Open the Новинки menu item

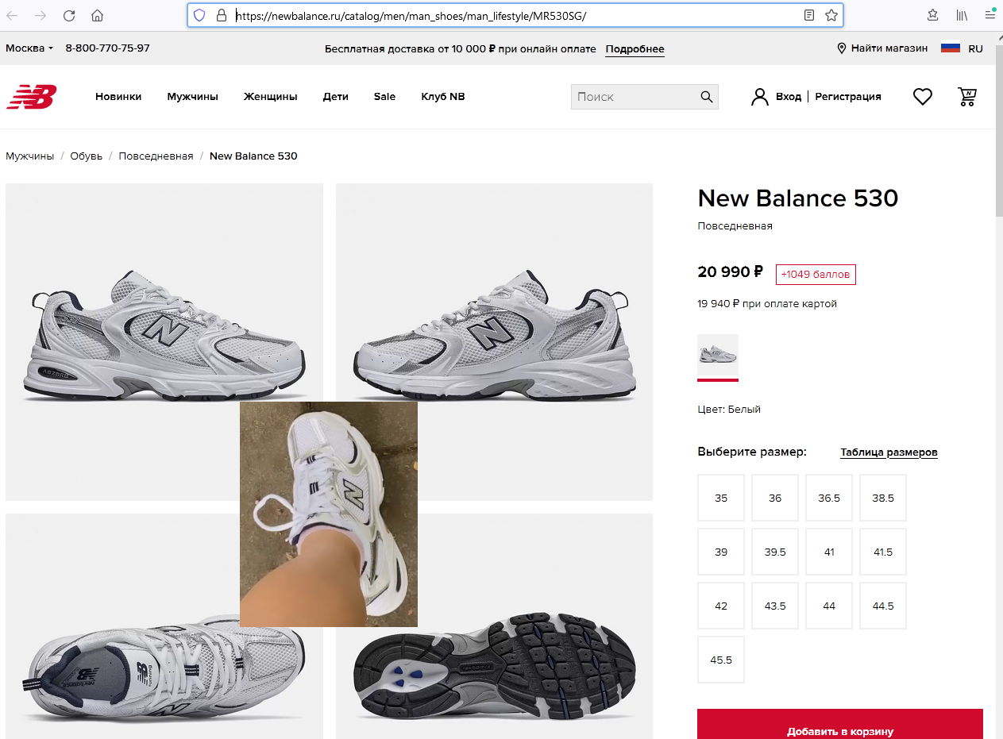(118, 97)
